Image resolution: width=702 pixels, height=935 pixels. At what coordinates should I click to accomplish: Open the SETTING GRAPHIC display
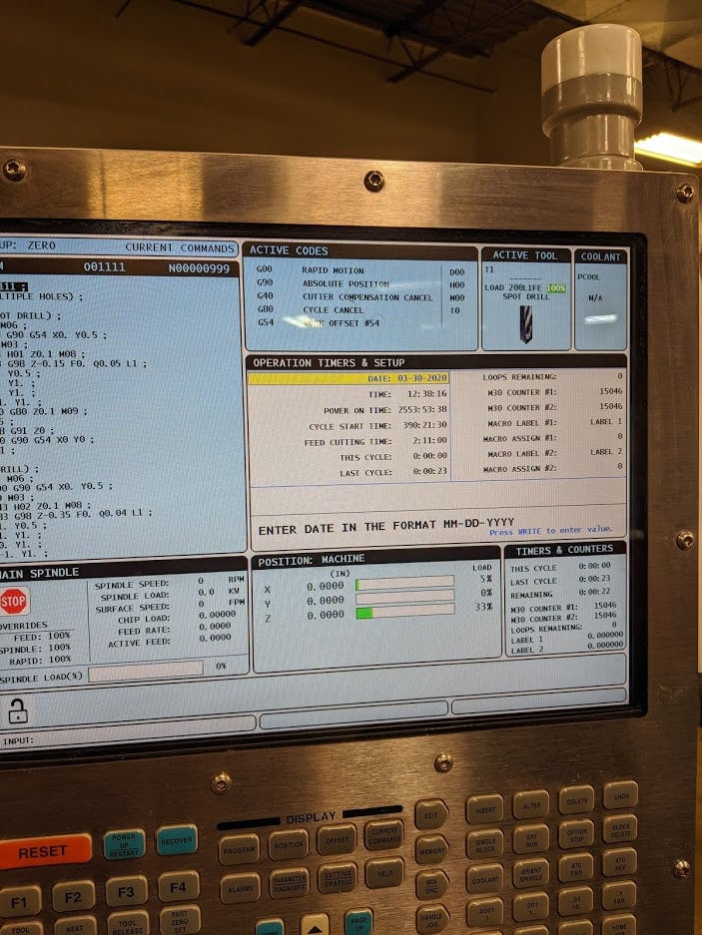pos(338,878)
